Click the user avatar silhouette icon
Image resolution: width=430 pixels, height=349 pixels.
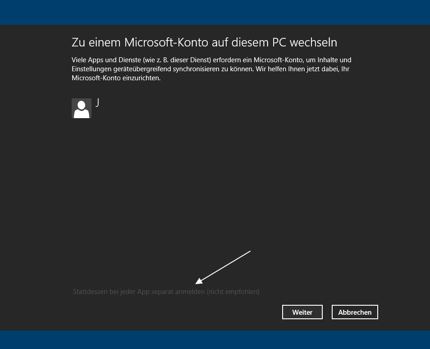[82, 108]
